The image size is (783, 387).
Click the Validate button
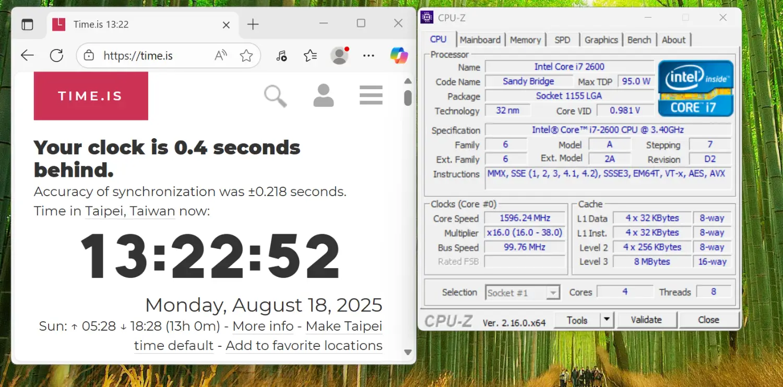point(646,320)
